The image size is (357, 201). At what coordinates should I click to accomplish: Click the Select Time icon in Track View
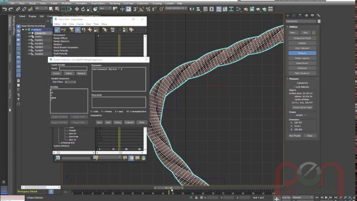click(104, 30)
